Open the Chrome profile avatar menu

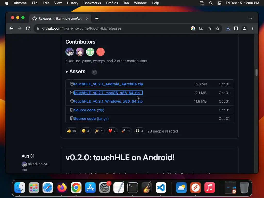[x=244, y=28]
